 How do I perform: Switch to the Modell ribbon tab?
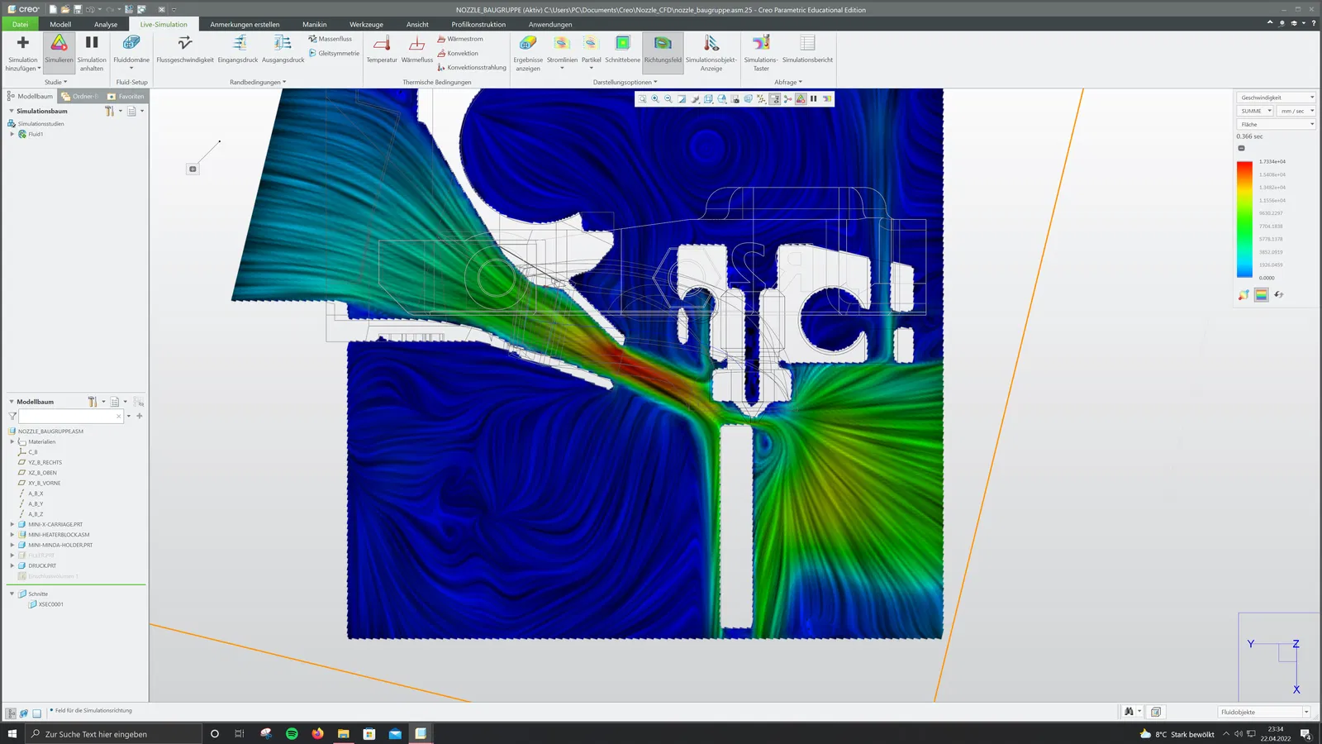pyautogui.click(x=60, y=24)
